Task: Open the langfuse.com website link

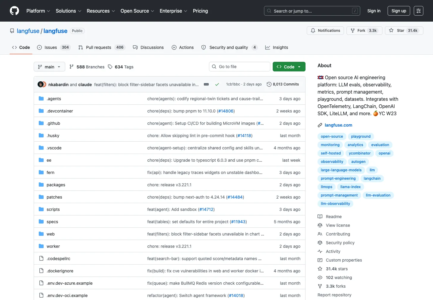Action: pos(338,125)
